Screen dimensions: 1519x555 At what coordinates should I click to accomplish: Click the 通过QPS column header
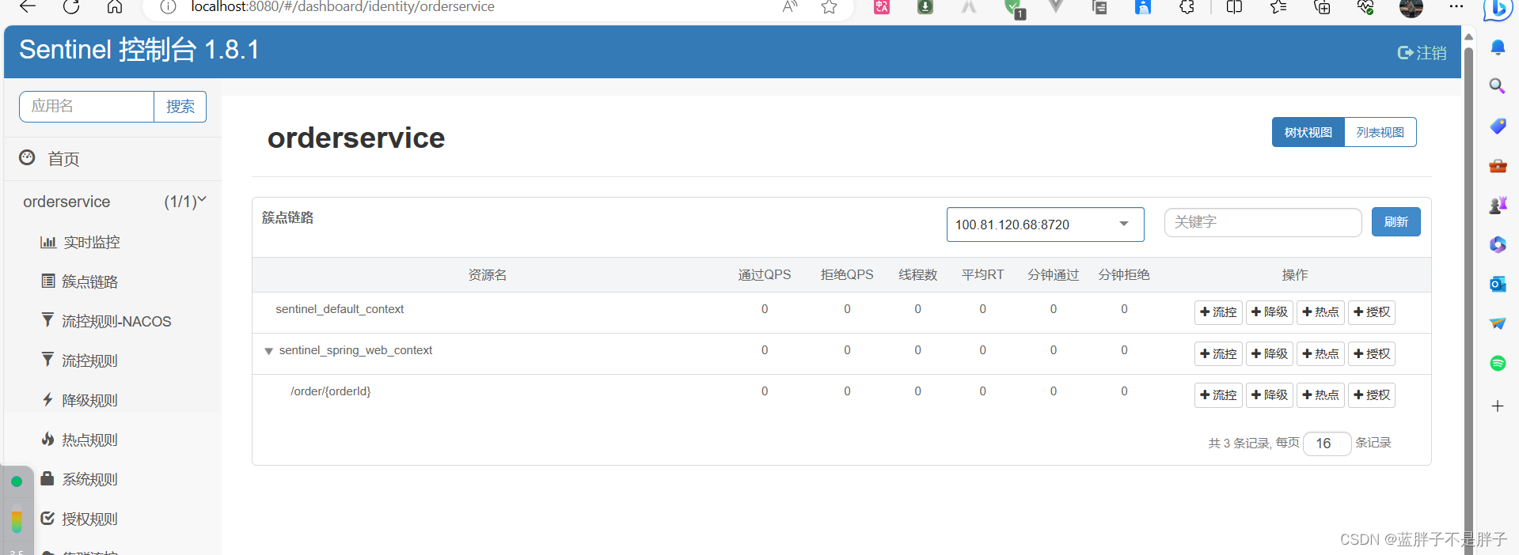pos(765,274)
